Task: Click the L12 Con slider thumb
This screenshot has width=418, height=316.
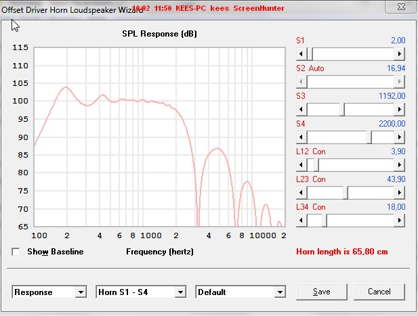Action: pos(316,165)
